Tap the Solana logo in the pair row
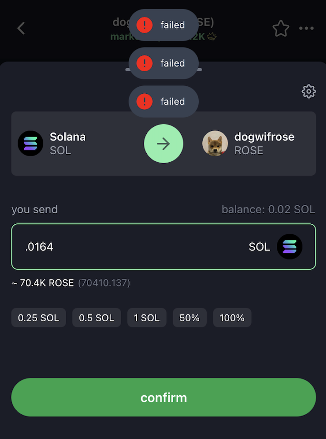Viewport: 326px width, 439px height. (31, 143)
